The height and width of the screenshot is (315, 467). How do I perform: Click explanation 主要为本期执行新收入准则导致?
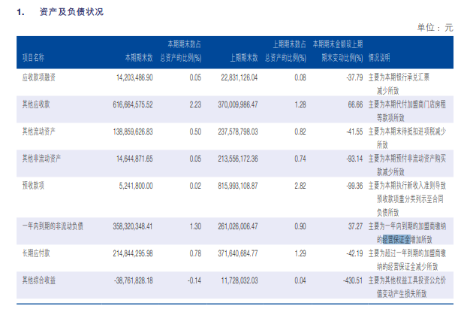pyautogui.click(x=407, y=186)
